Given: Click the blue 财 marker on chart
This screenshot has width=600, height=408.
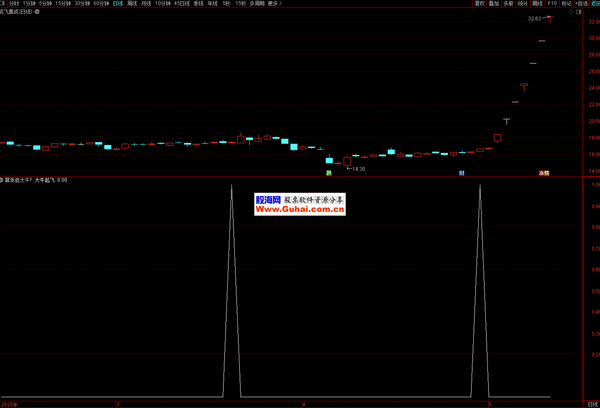Looking at the screenshot, I should pos(462,173).
